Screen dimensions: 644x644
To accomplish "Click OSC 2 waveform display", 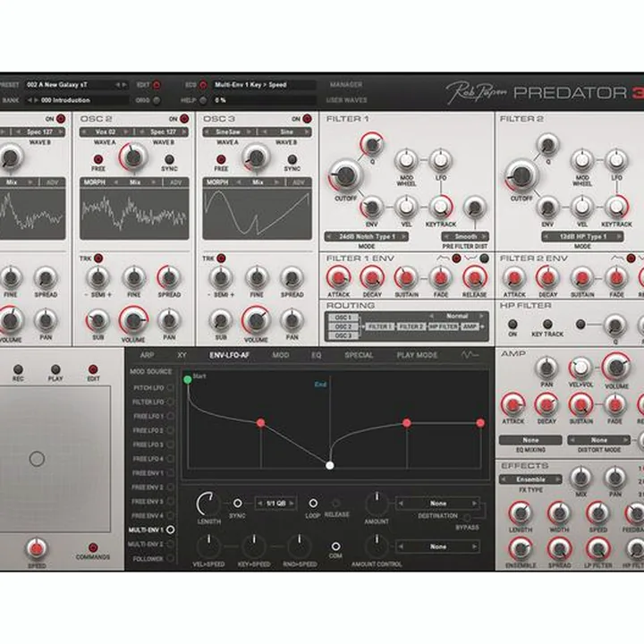I will 134,213.
